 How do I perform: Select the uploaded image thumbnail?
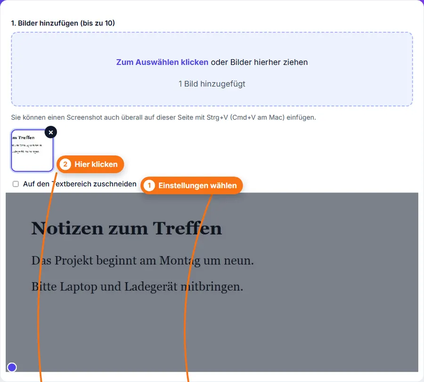coord(32,151)
